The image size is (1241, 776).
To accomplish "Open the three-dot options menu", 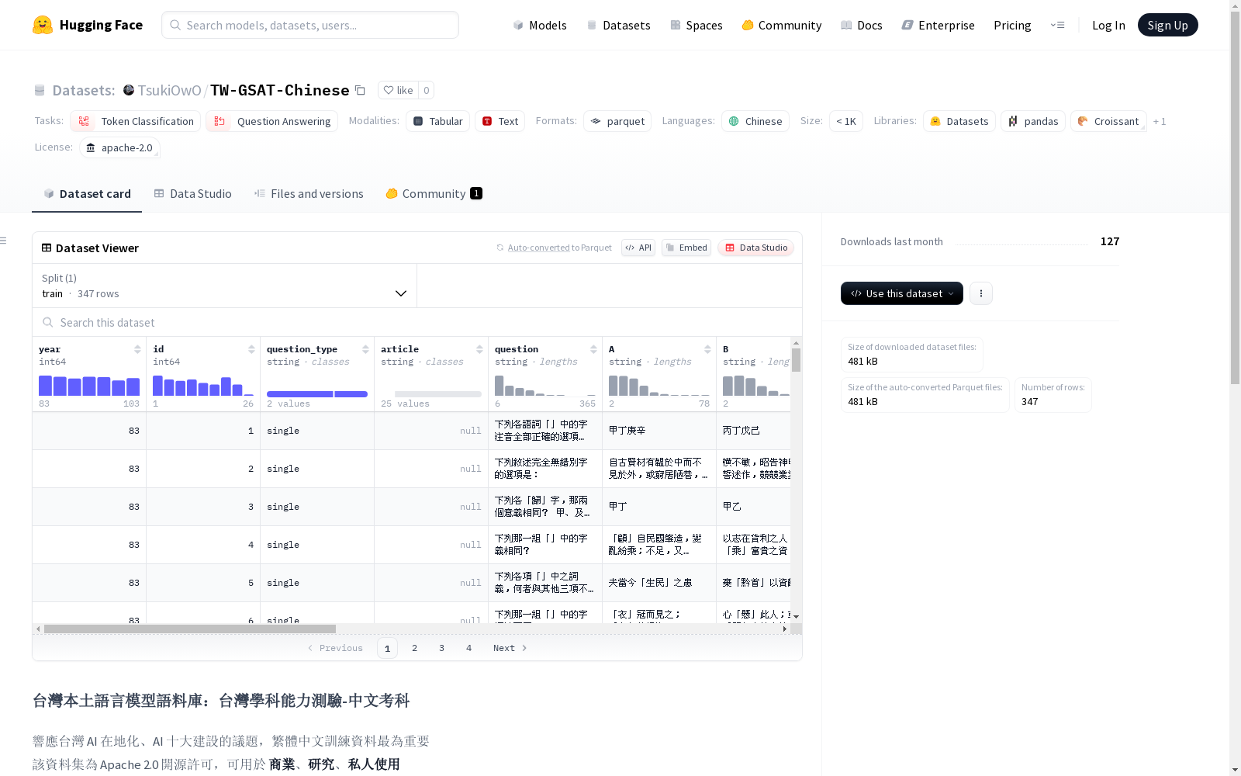I will pos(981,293).
